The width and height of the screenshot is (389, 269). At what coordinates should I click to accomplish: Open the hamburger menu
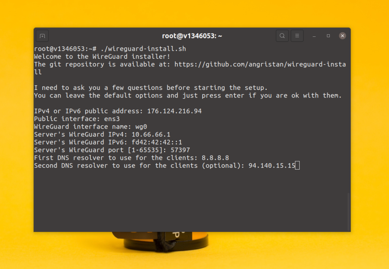pyautogui.click(x=297, y=36)
